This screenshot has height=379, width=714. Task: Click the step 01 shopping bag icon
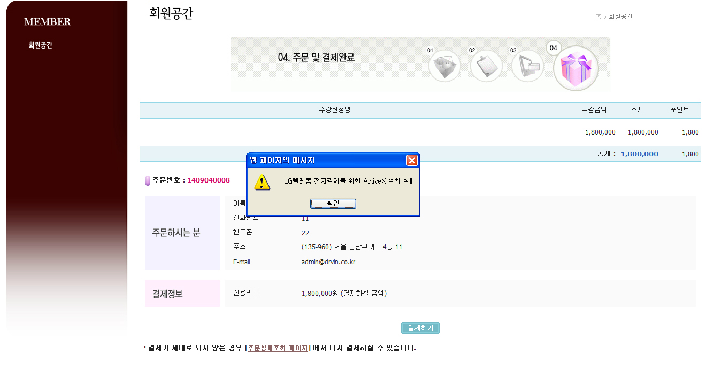tap(444, 66)
